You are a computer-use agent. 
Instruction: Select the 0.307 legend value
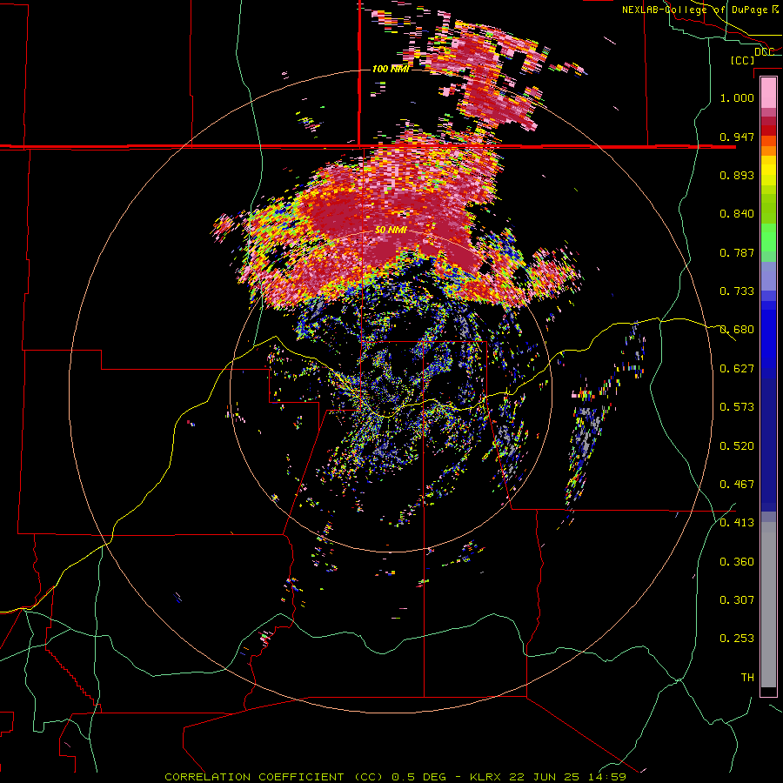tap(737, 600)
